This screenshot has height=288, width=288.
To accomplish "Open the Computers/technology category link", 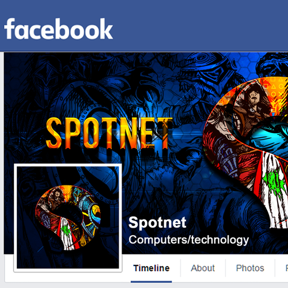I will click(x=188, y=240).
